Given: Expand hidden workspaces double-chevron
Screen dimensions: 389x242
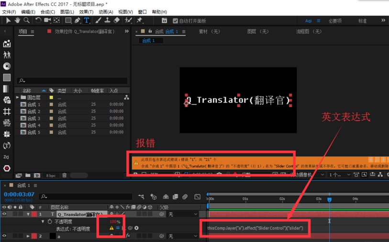Looking at the screenshot, I should click(383, 21).
